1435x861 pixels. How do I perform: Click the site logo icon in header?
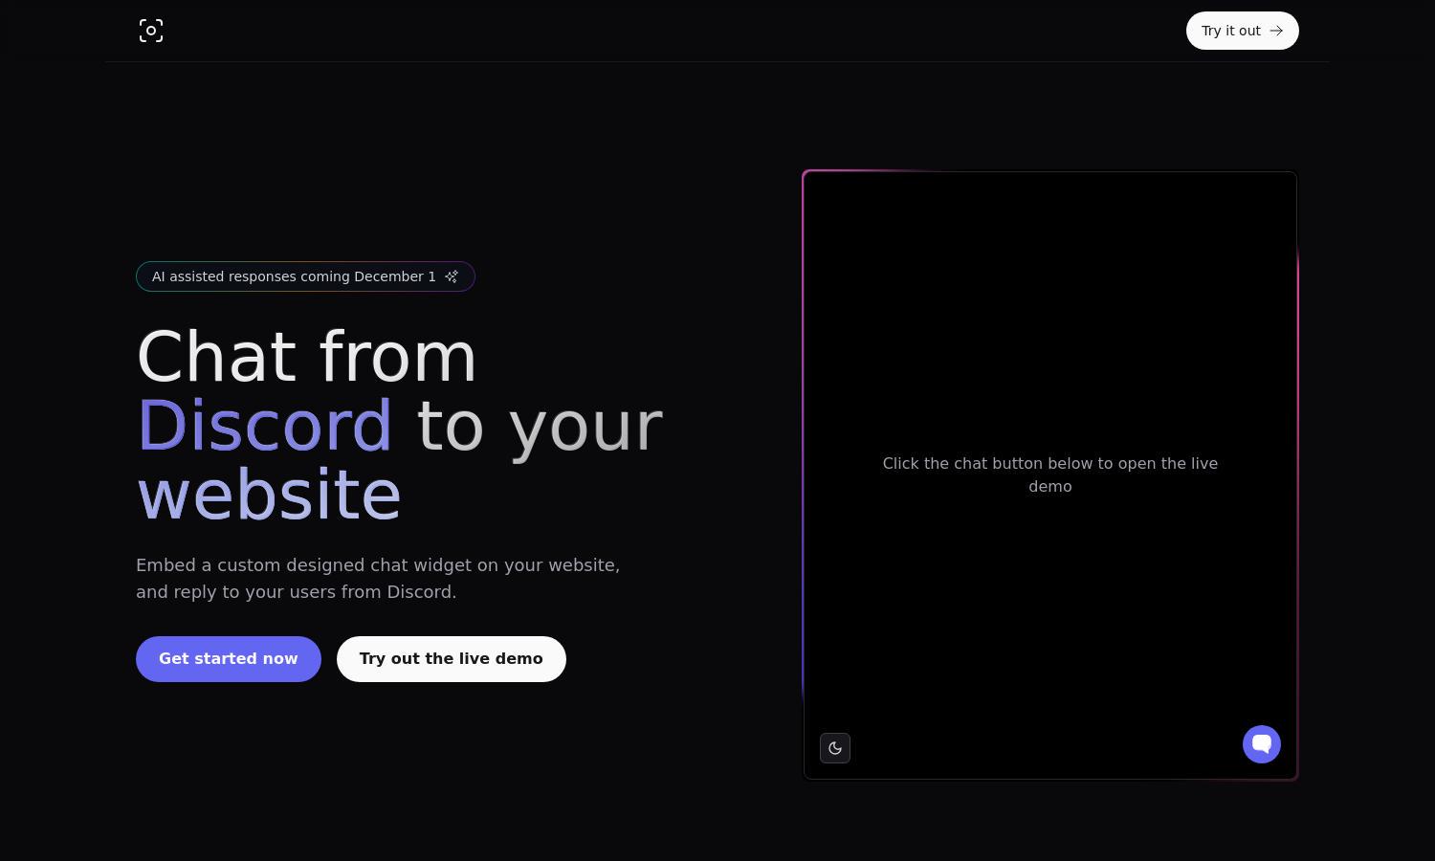151,31
